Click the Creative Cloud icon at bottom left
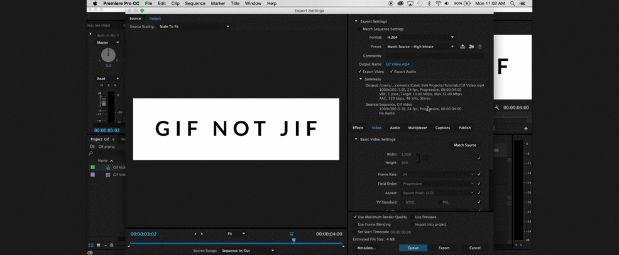619x255 pixels. 90,252
